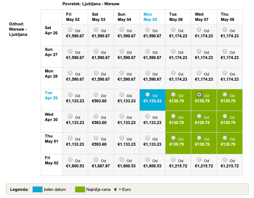This screenshot has width=254, height=198.
Task: Select Wed Apr 30 departure with Sat May 03 return
Action: tap(96, 116)
